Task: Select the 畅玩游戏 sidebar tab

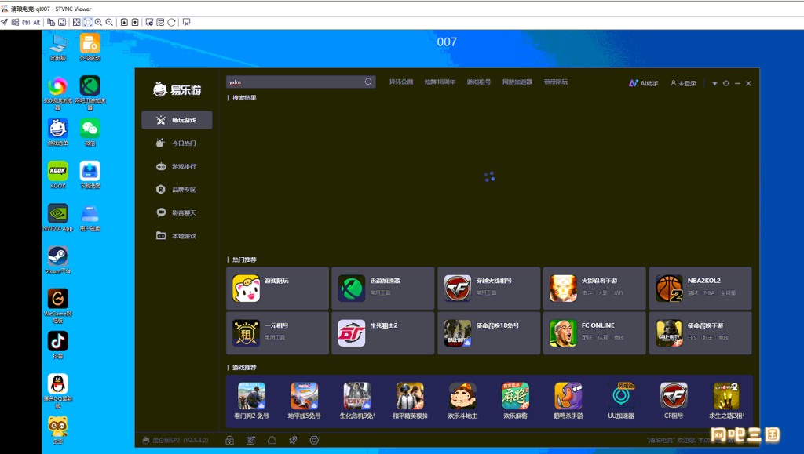Action: (x=177, y=120)
